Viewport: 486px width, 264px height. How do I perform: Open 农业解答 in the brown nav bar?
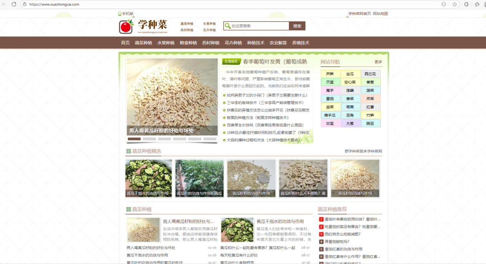[278, 43]
